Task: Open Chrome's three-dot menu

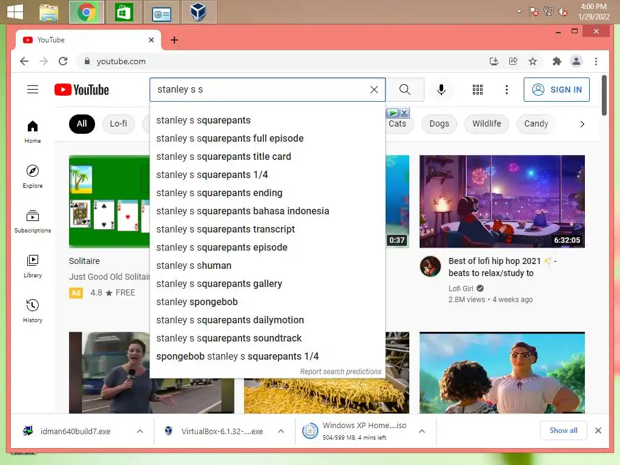Action: point(596,61)
